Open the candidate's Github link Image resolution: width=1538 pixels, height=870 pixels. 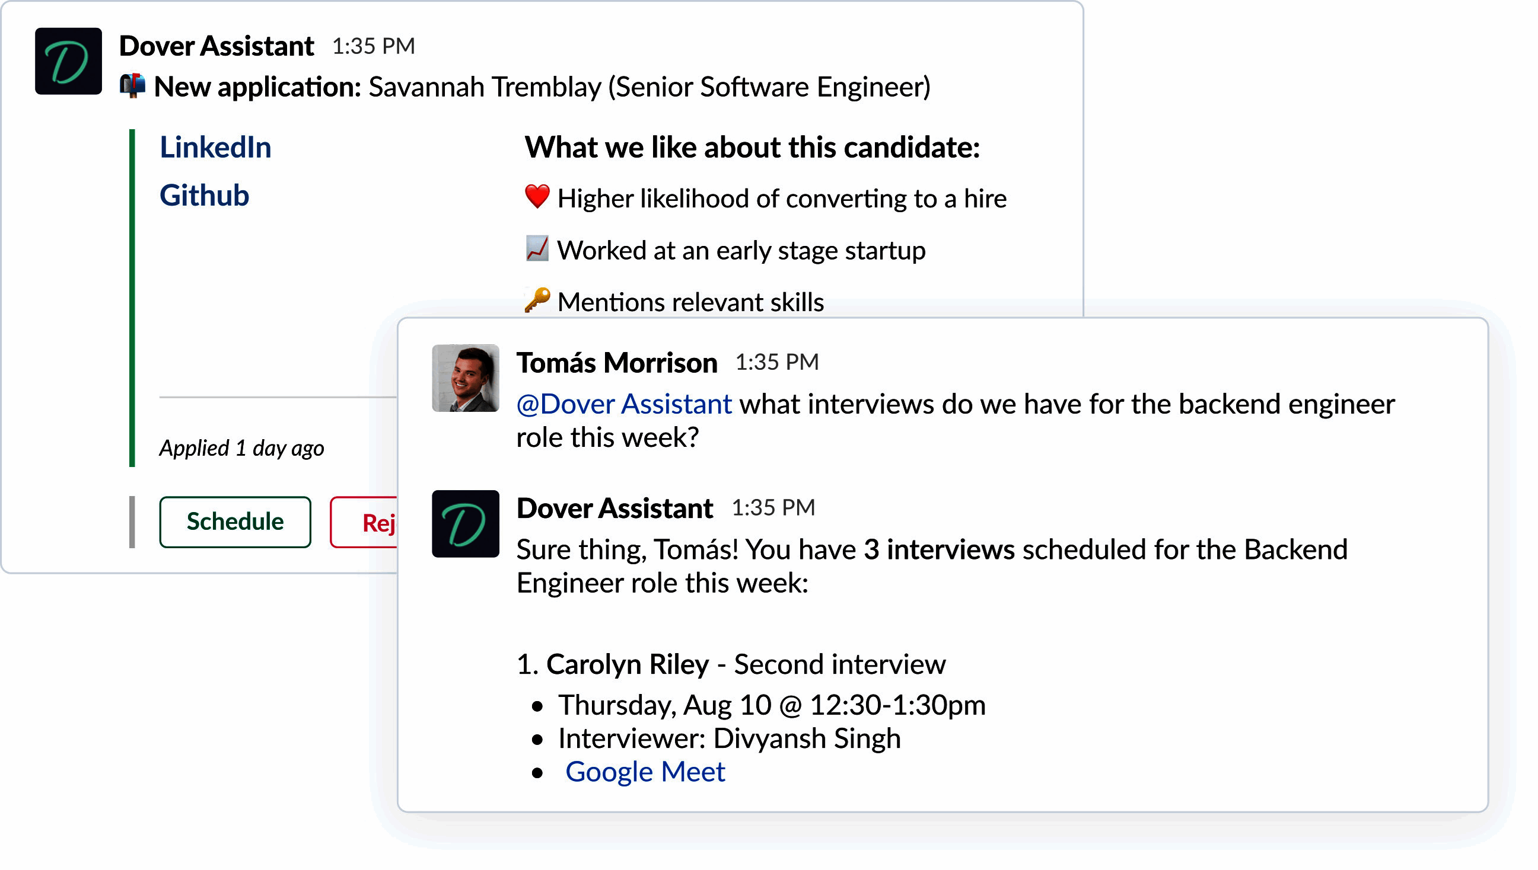click(x=204, y=196)
